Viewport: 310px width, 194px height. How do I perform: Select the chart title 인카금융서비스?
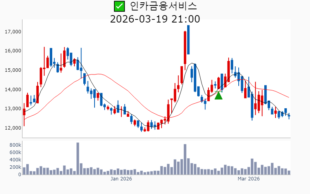click(163, 6)
